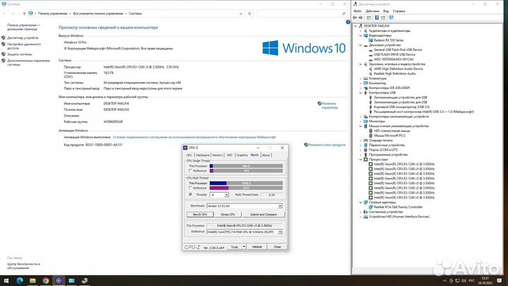Click Панель управления in the breadcrumb path
The width and height of the screenshot is (508, 286).
52,13
